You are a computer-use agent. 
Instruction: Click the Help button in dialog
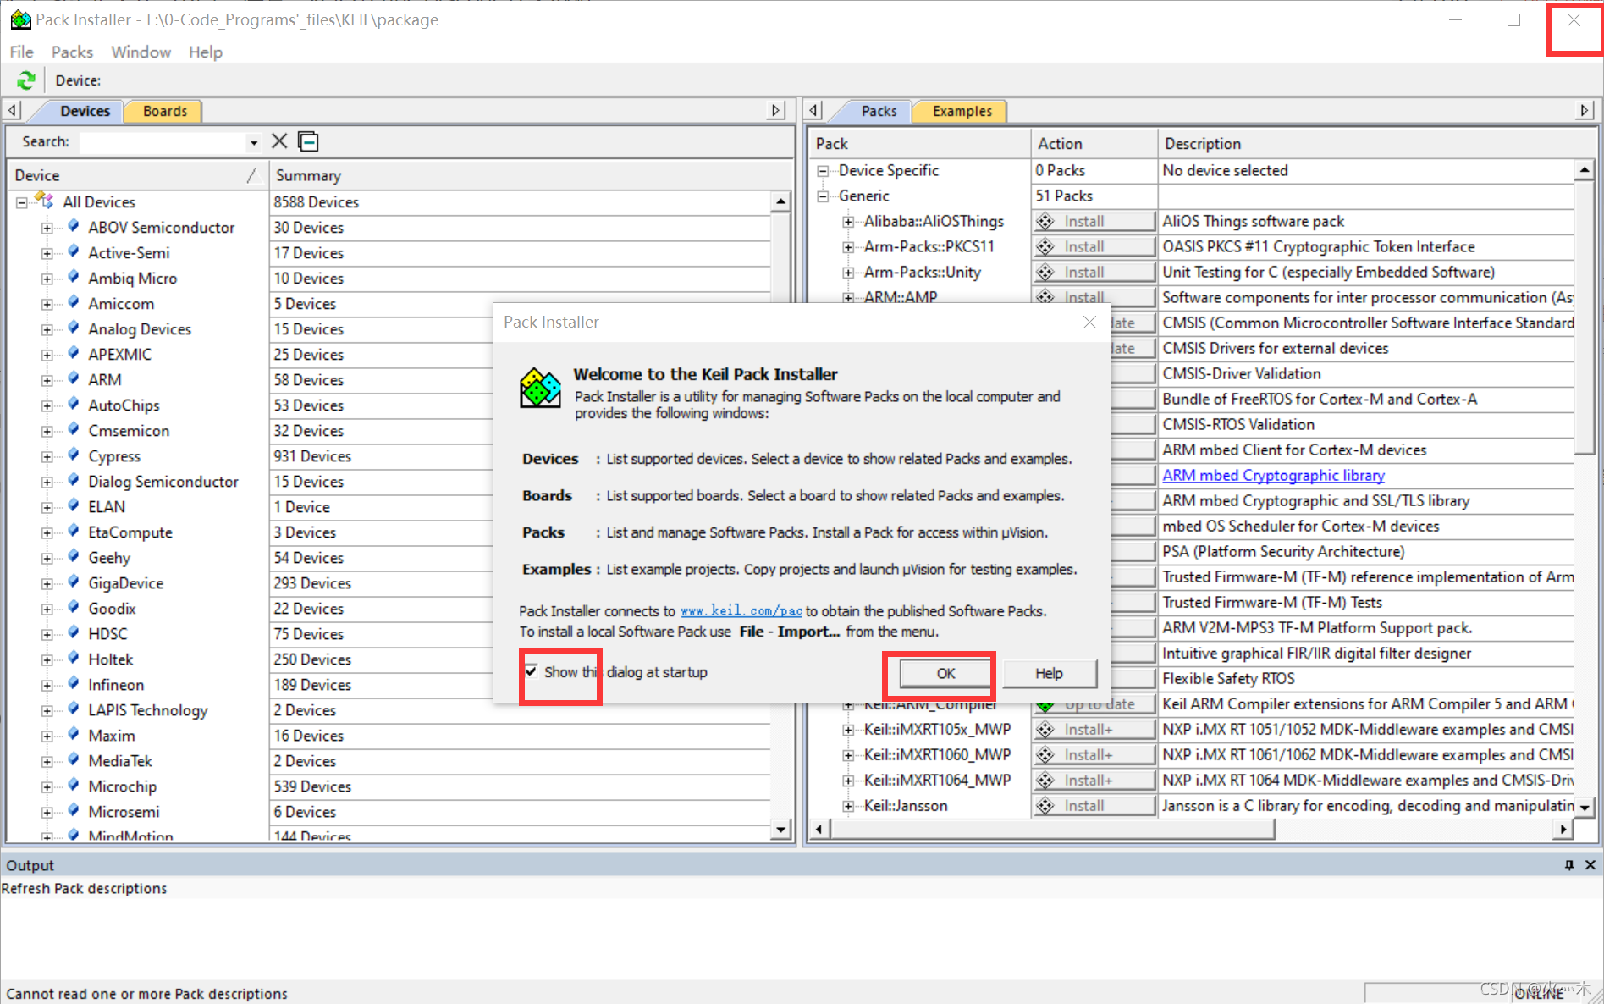pos(1049,673)
